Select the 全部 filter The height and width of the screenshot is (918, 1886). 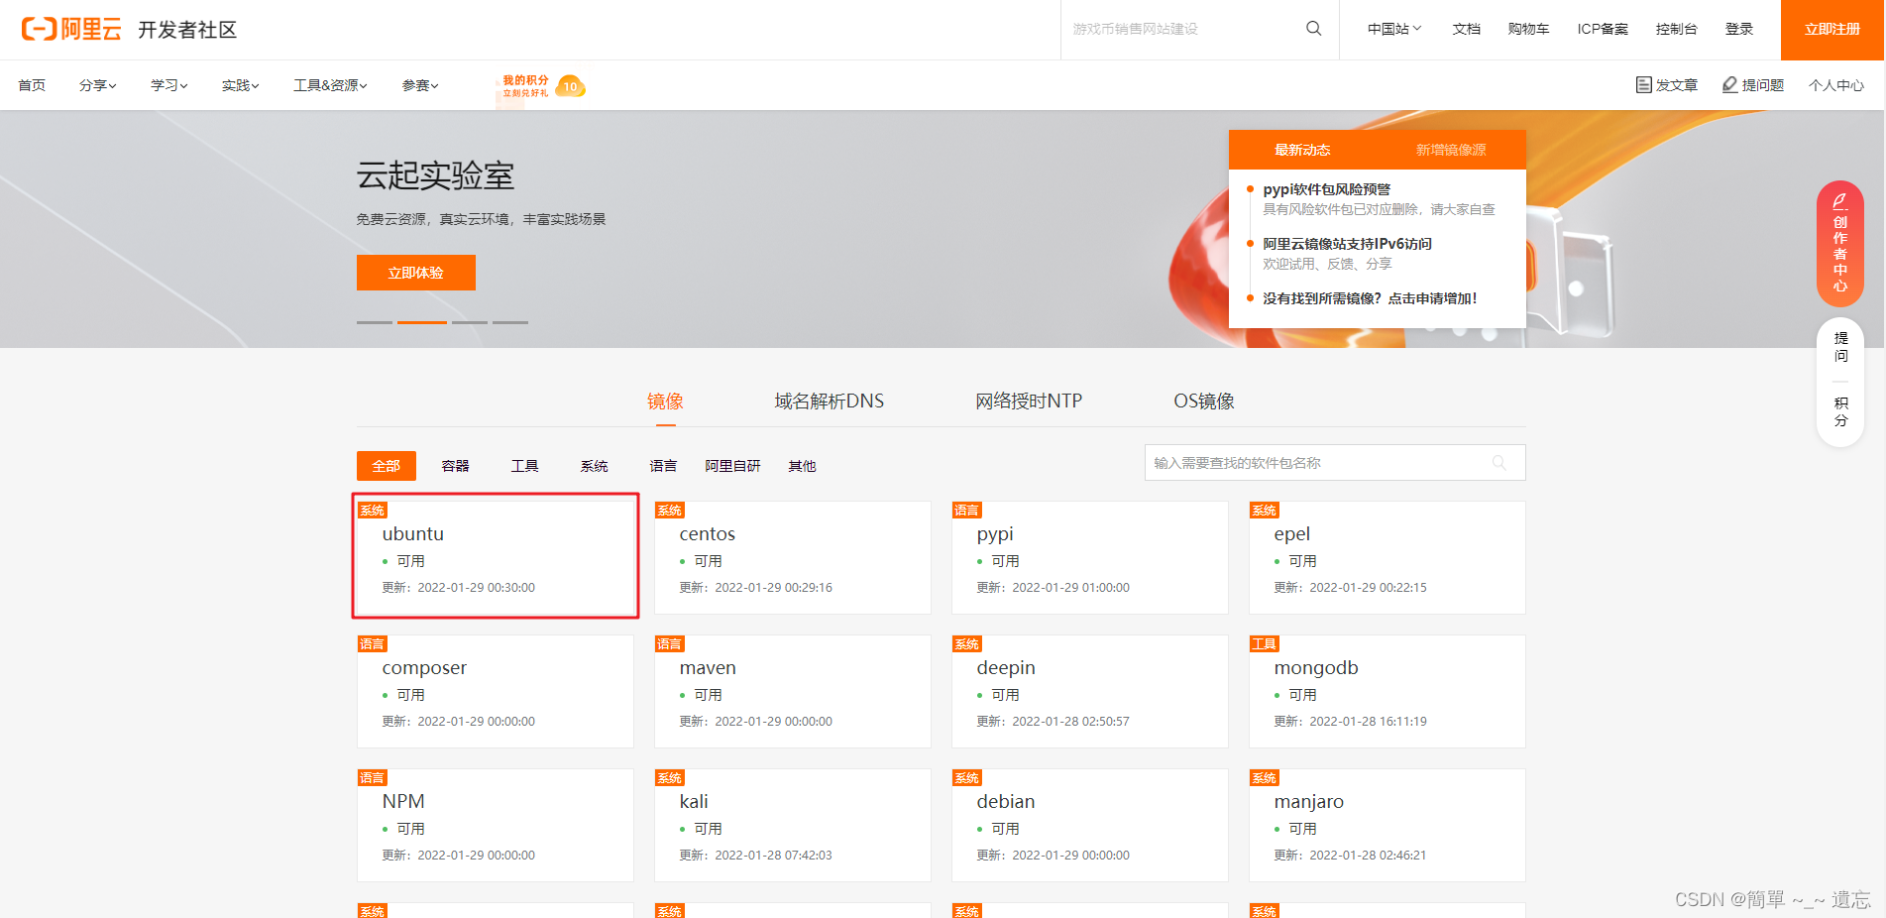[387, 466]
